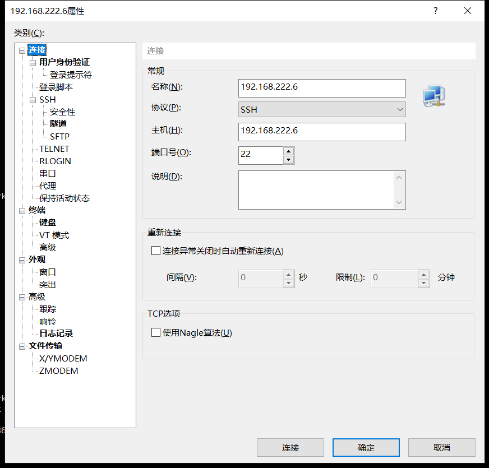Collapse the 高级 top-level tree node

22,297
